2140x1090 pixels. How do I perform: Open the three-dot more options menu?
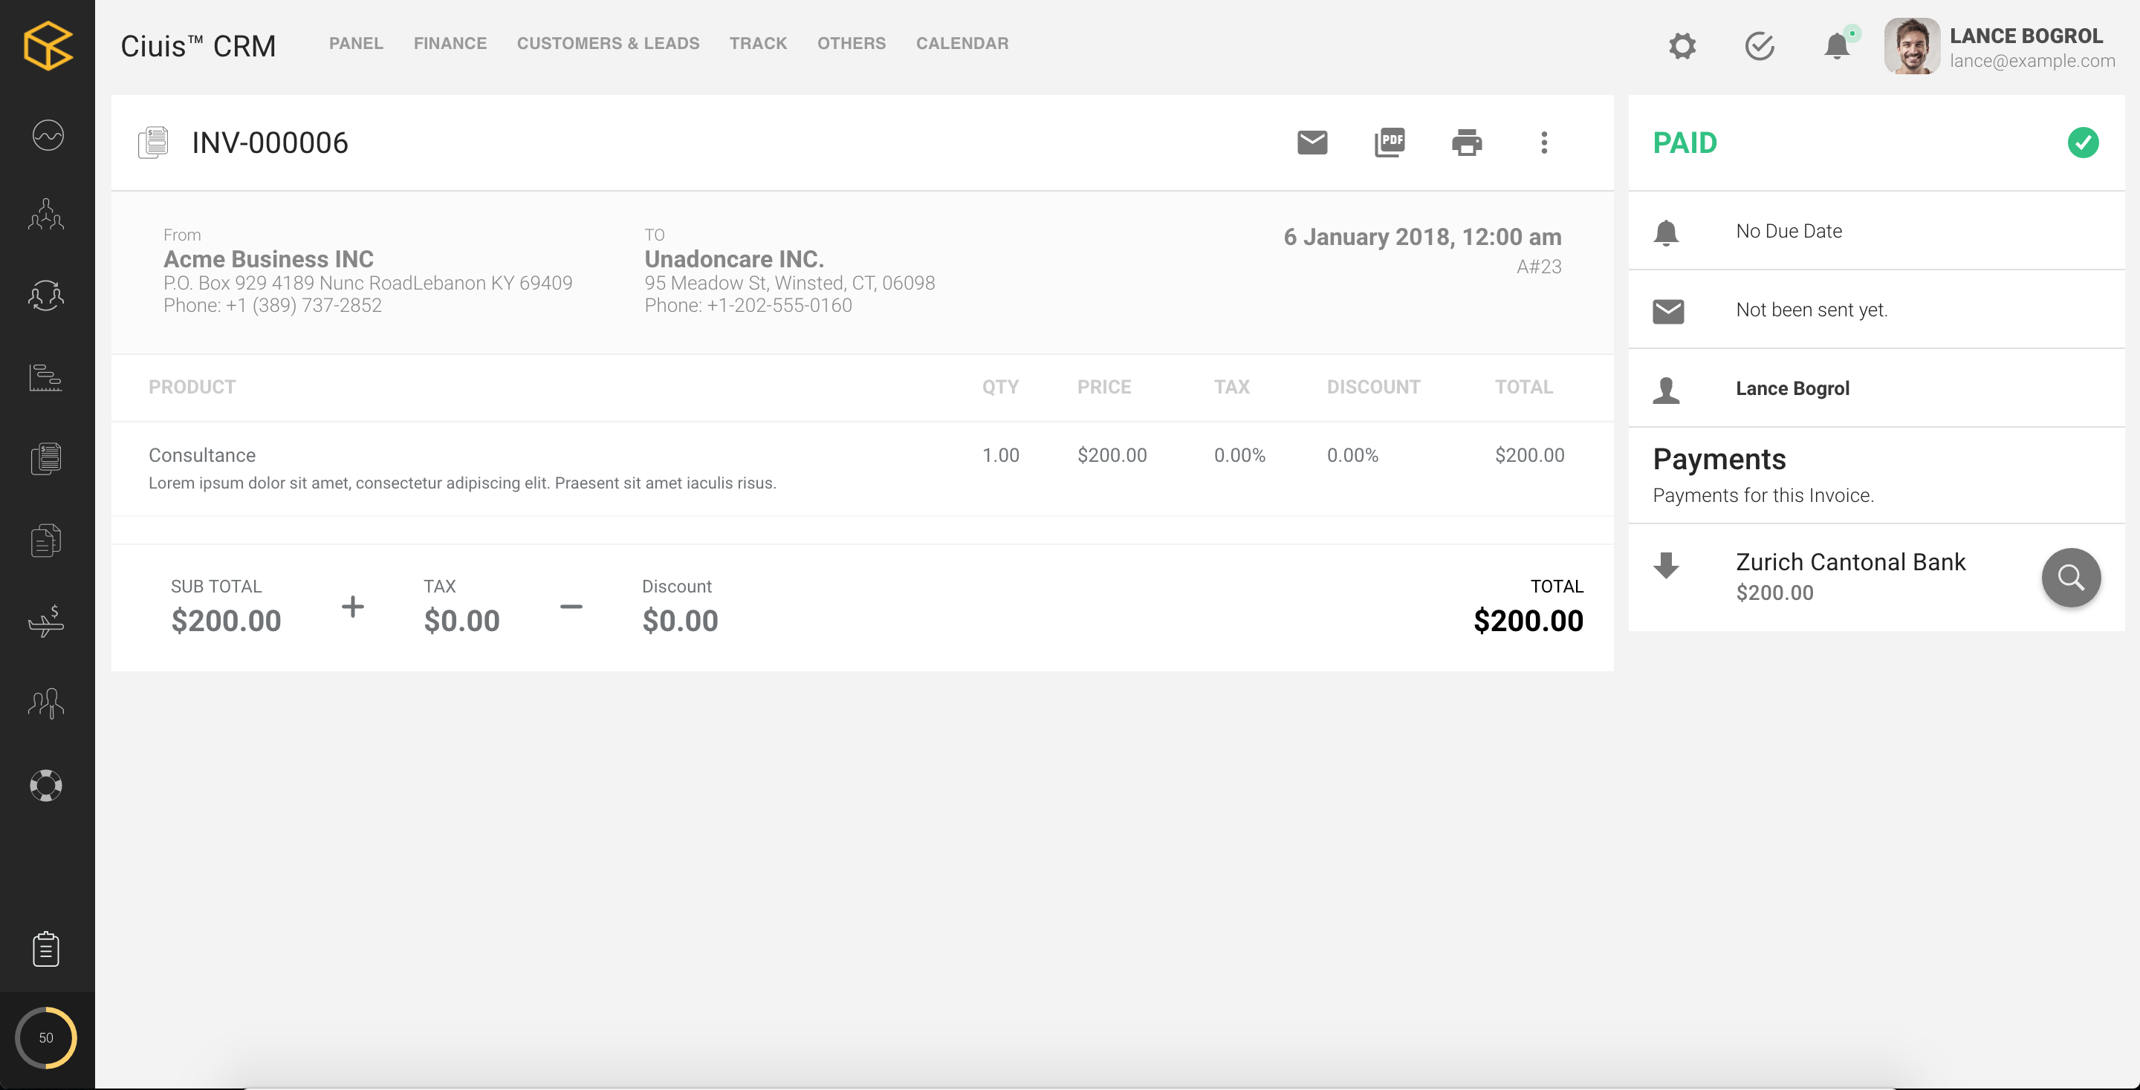(1543, 143)
